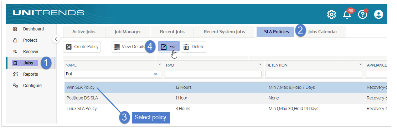Open the NAME column dropdown arrow
The image size is (397, 132).
160,65
